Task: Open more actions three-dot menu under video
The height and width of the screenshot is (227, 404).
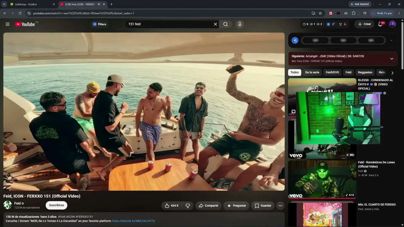Action: (x=280, y=206)
